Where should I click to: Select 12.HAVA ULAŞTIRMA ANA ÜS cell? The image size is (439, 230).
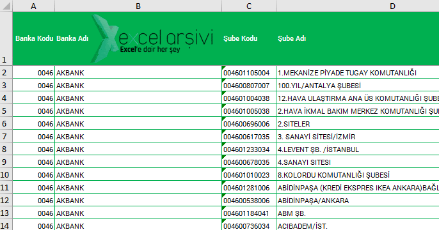358,98
